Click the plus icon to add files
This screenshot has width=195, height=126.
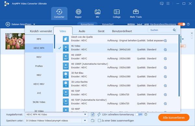point(8,24)
